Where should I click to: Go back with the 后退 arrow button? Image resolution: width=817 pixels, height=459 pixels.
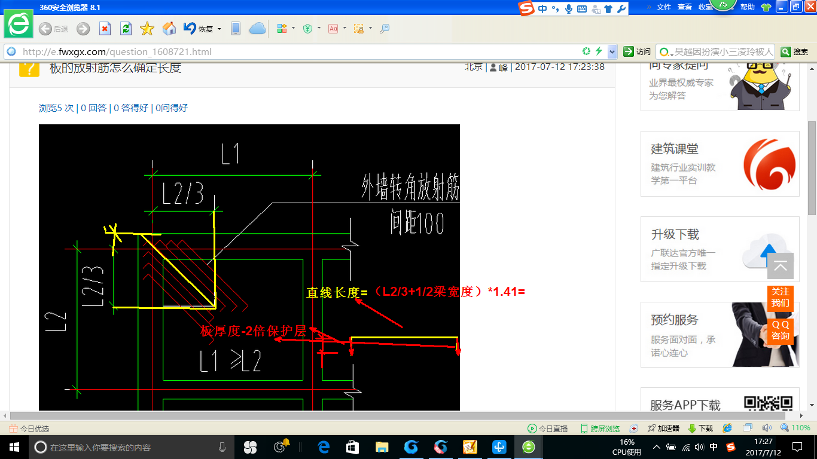pyautogui.click(x=53, y=29)
